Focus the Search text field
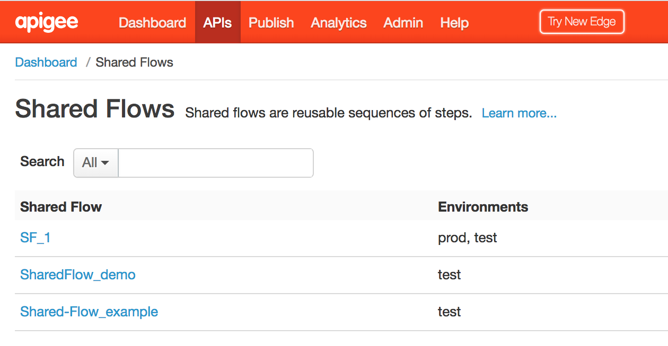668x346 pixels. [216, 163]
